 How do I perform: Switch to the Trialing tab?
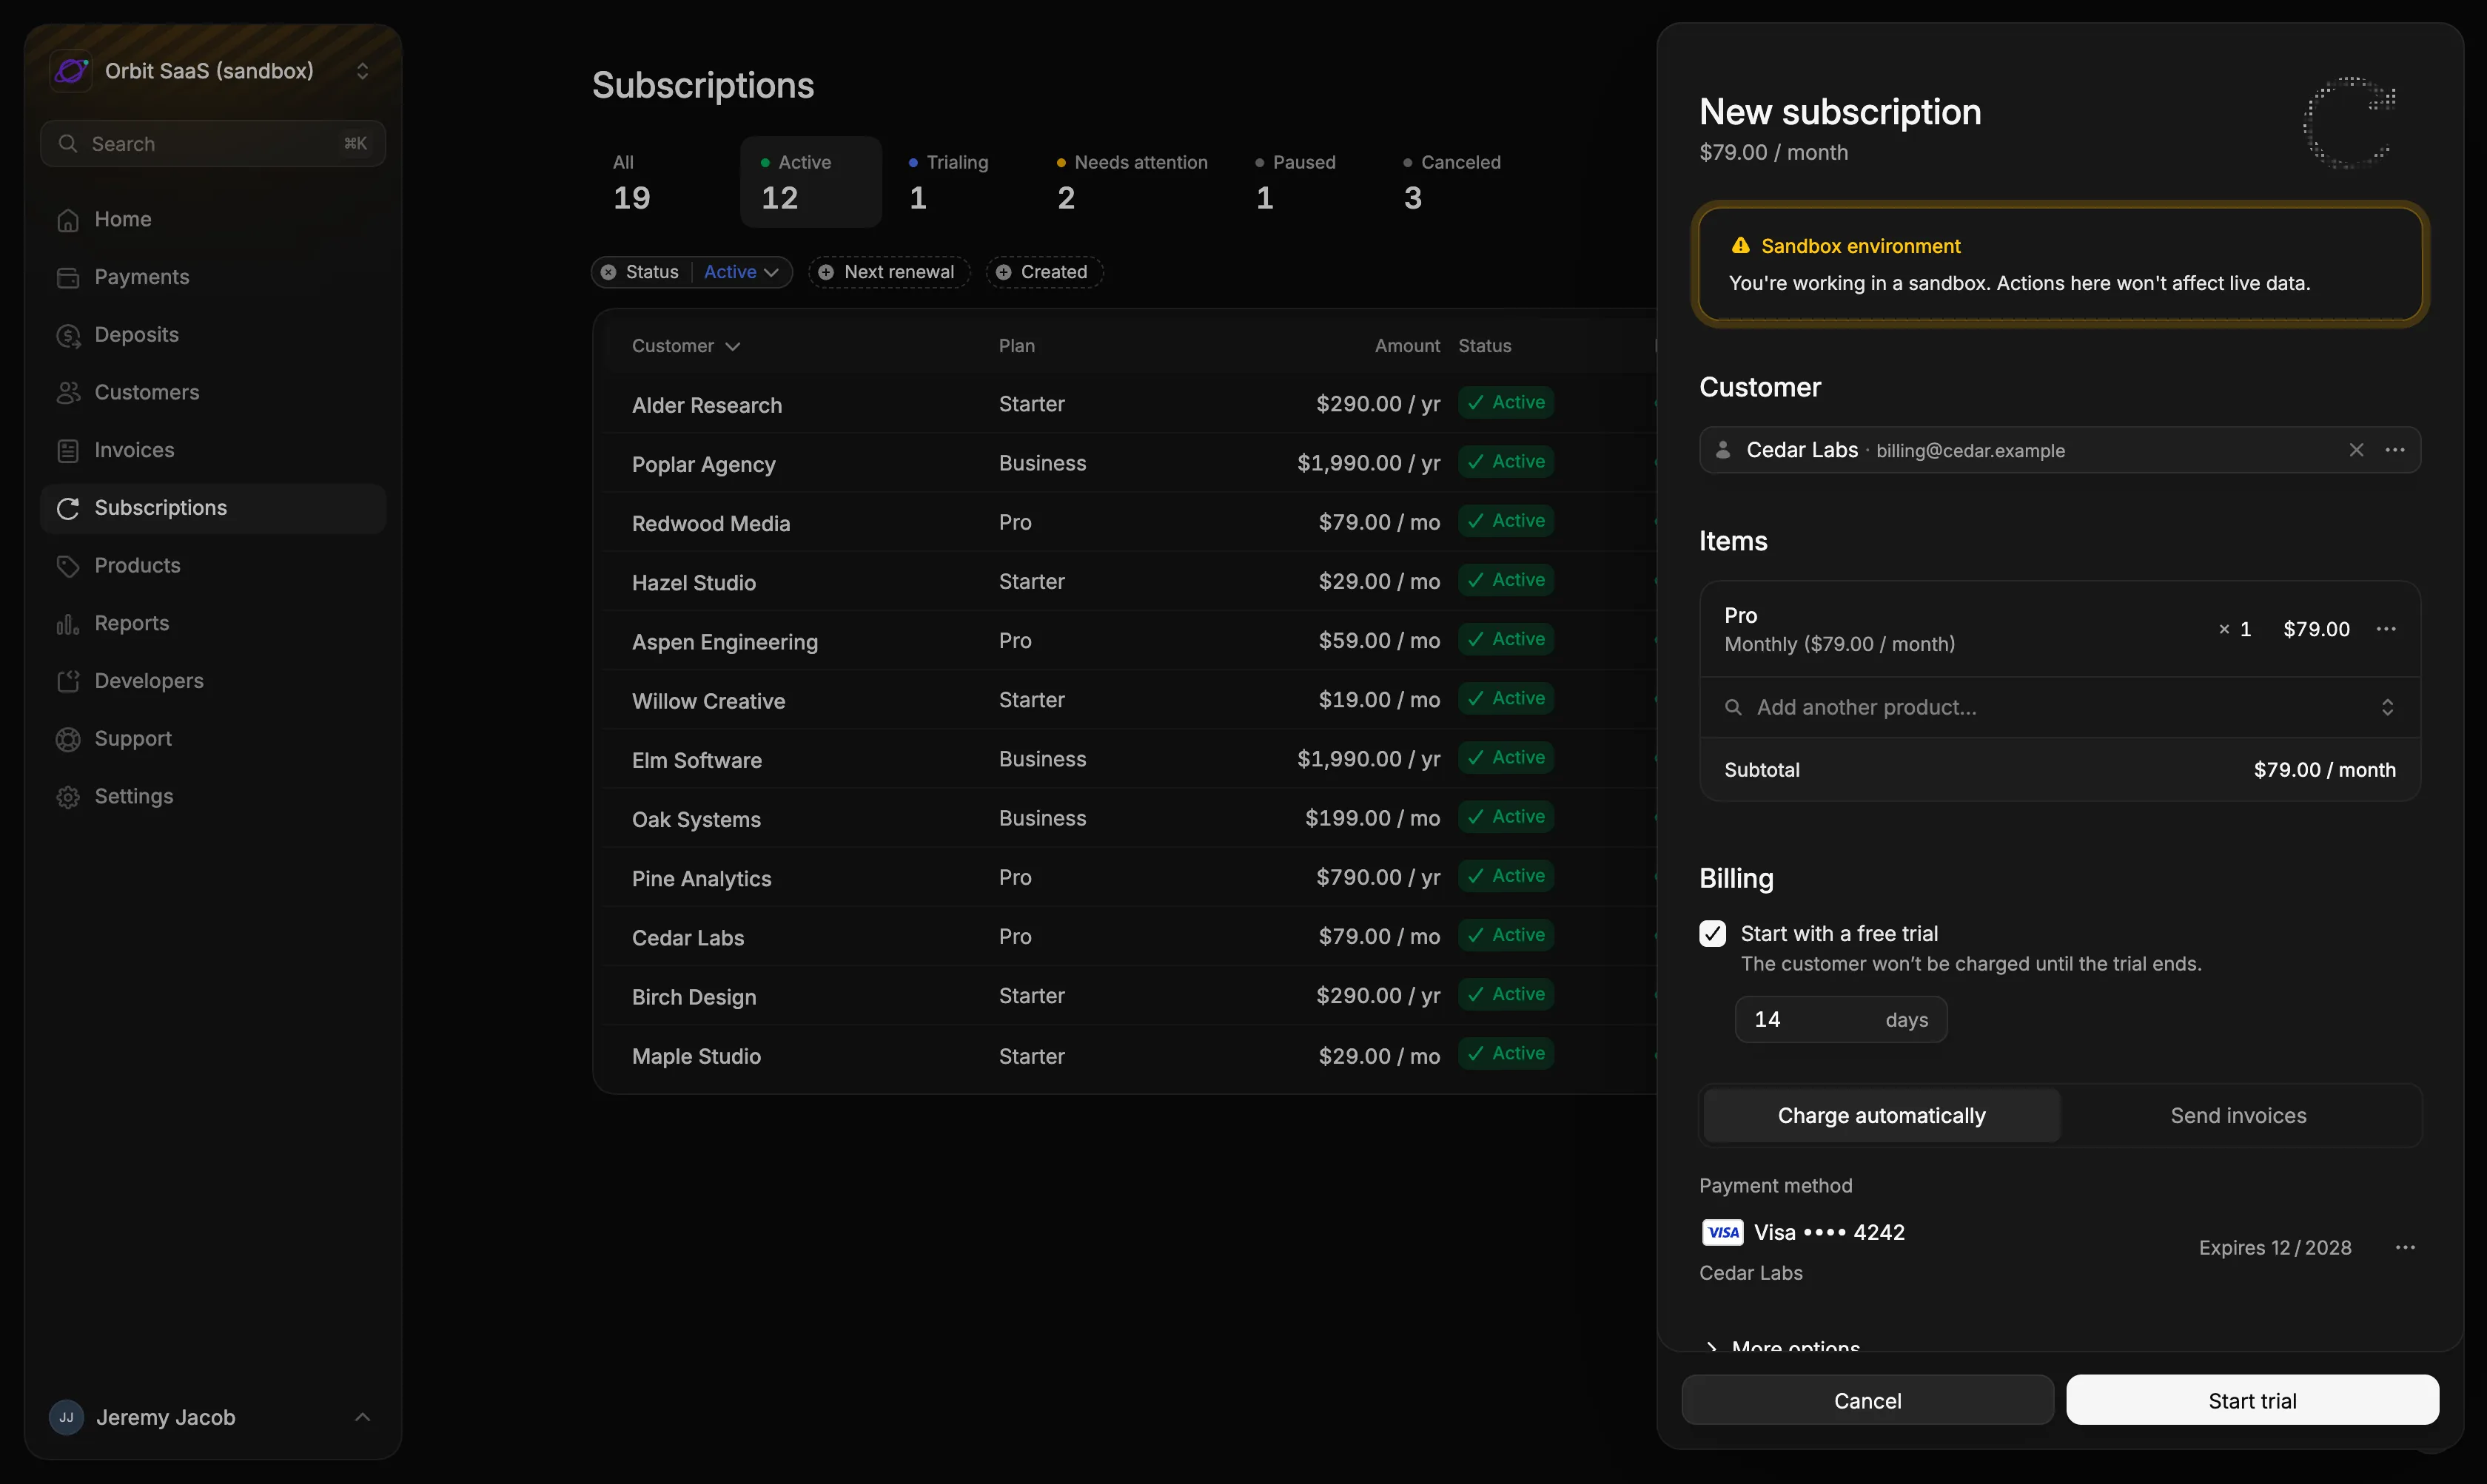pos(959,182)
